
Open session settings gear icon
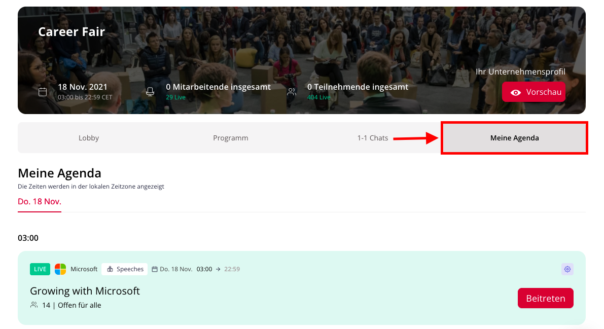[x=567, y=269]
